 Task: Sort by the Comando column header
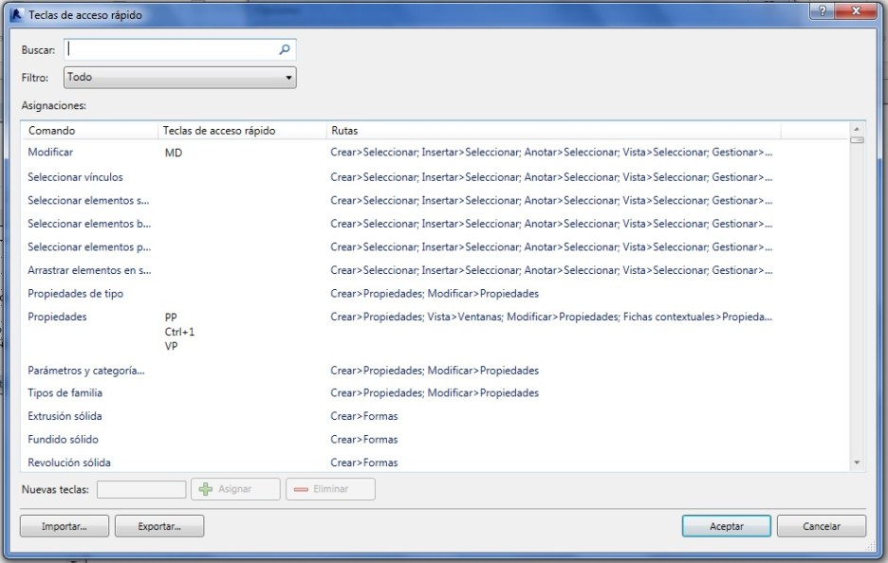coord(90,131)
